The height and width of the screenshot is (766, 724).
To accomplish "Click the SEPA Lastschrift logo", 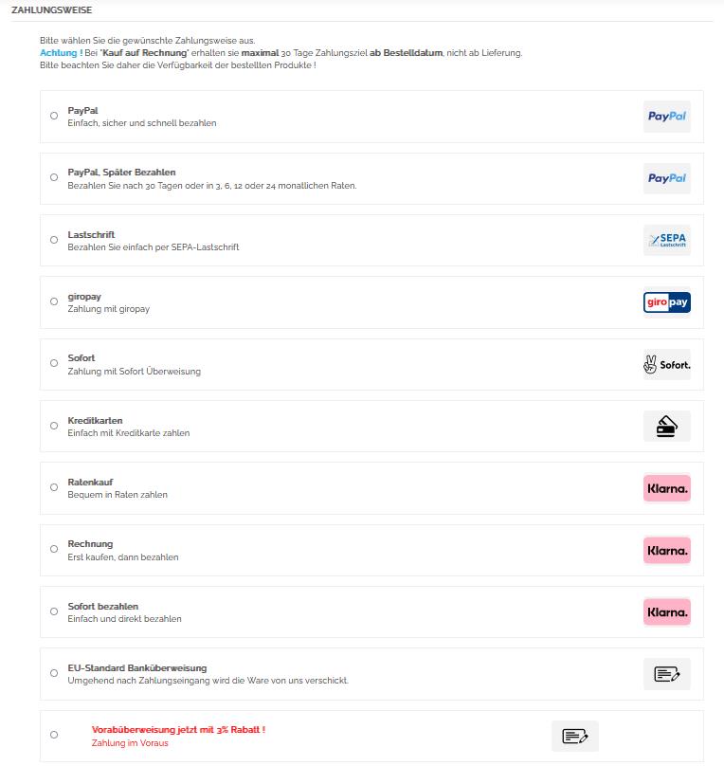I will point(666,241).
